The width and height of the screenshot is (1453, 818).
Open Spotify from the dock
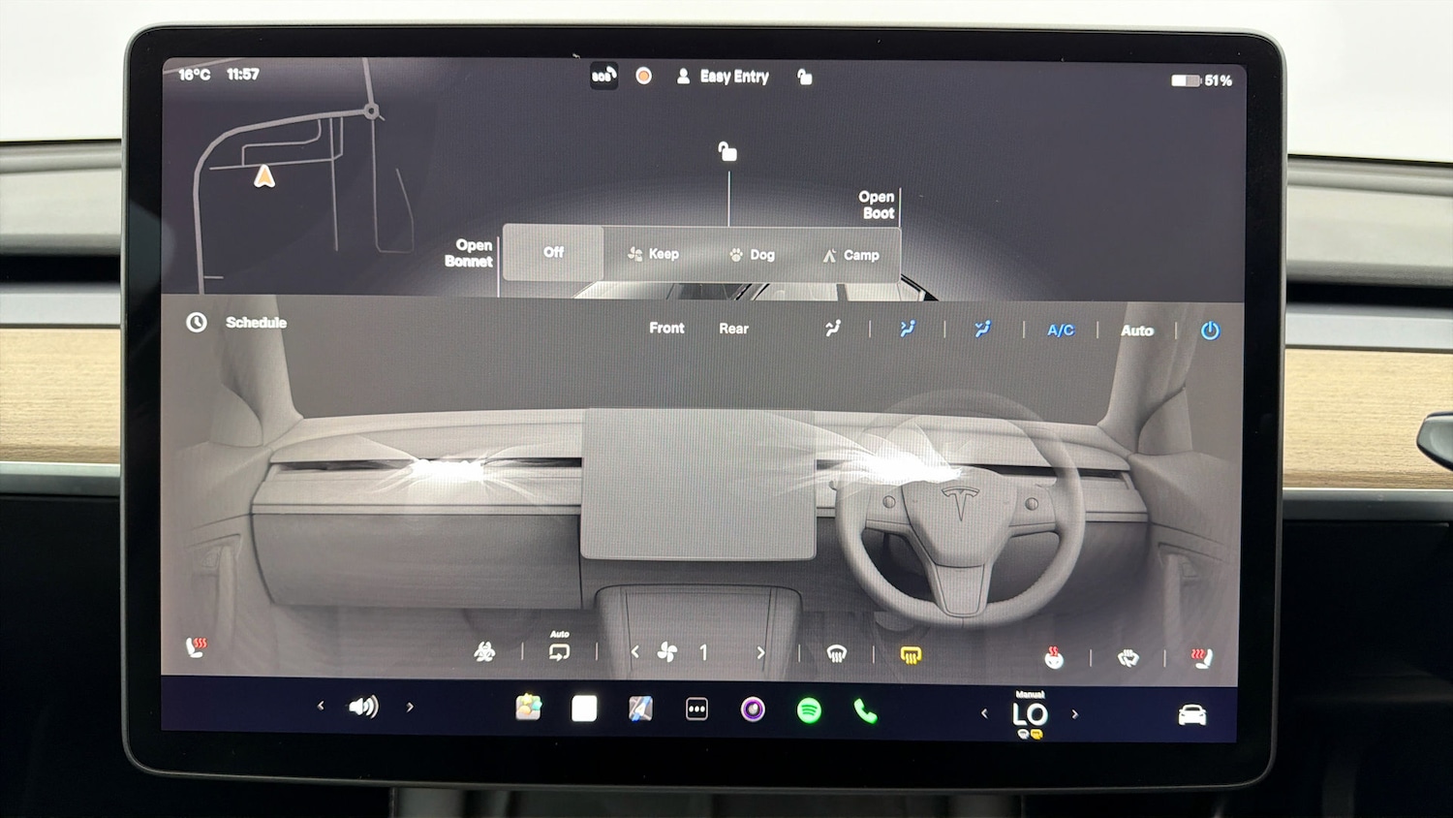point(809,709)
